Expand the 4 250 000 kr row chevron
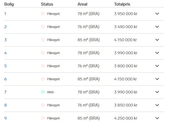Screen dimensions: 169x126 click(x=157, y=118)
